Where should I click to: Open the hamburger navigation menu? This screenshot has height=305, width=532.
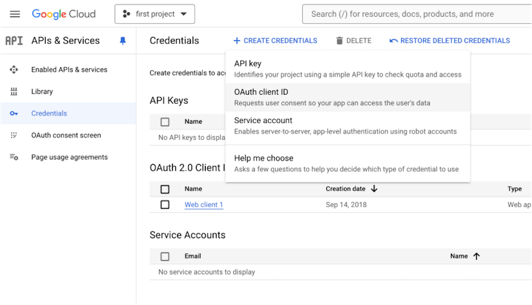15,14
